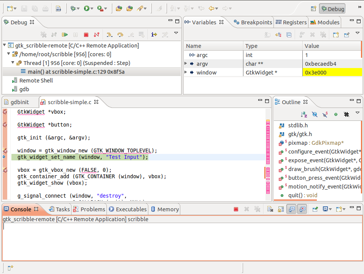364x274 pixels.
Task: Click the Step Return icon
Action: point(131,35)
